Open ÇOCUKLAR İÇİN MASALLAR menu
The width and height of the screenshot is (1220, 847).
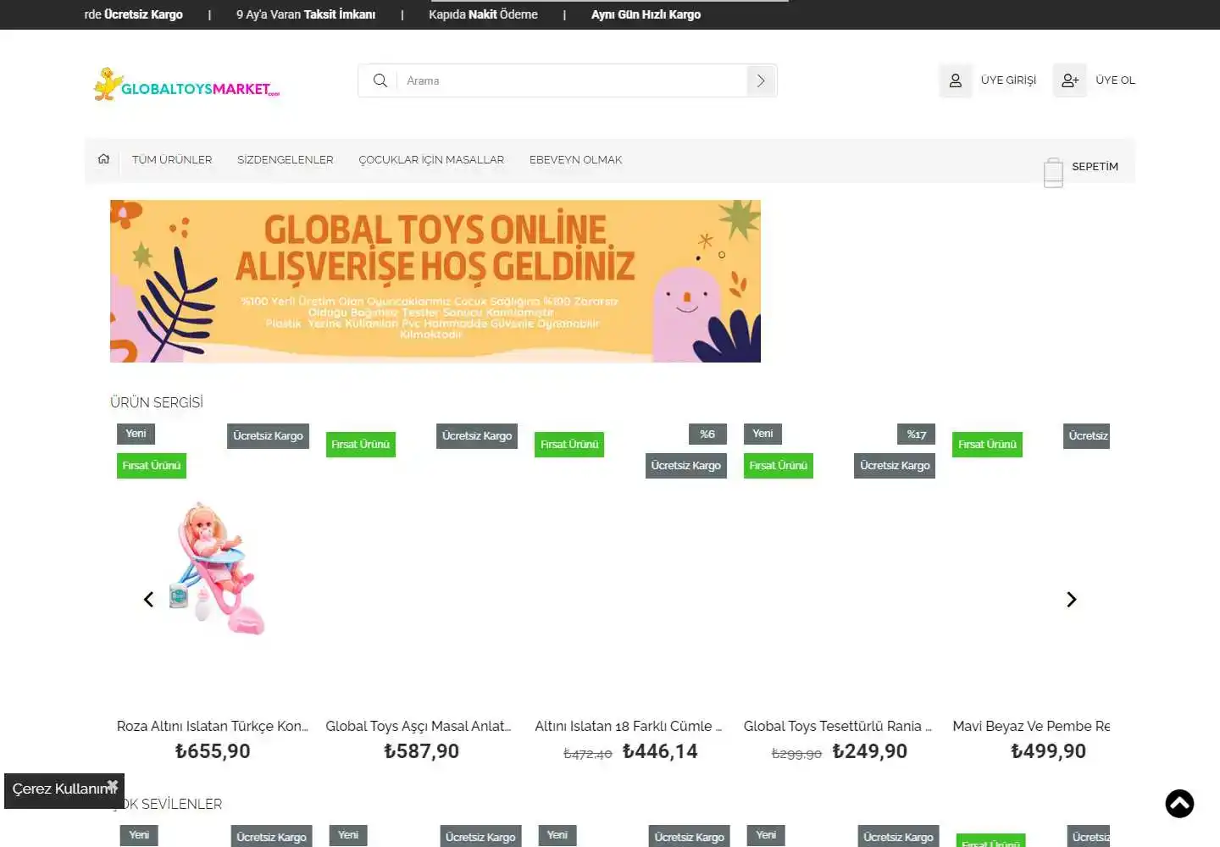coord(431,160)
